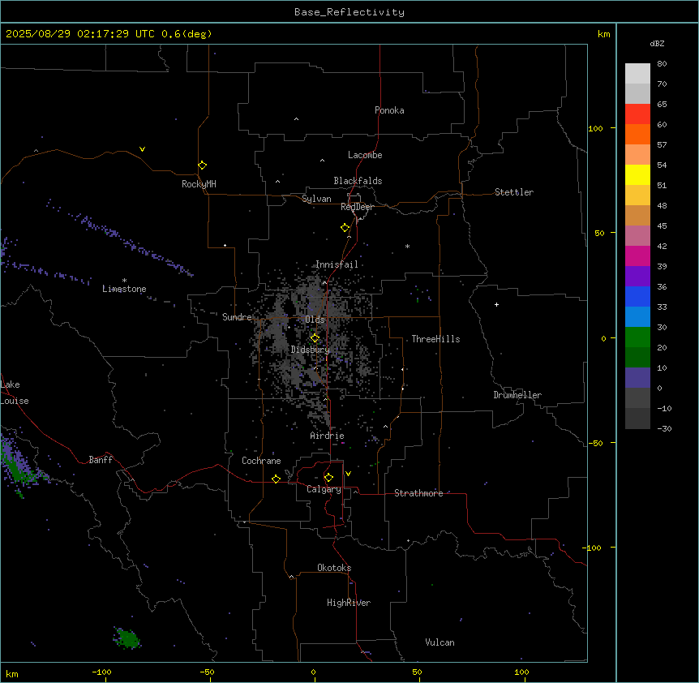Click the dBZ legend heading
Viewport: 699px width, 683px height.
coord(657,43)
